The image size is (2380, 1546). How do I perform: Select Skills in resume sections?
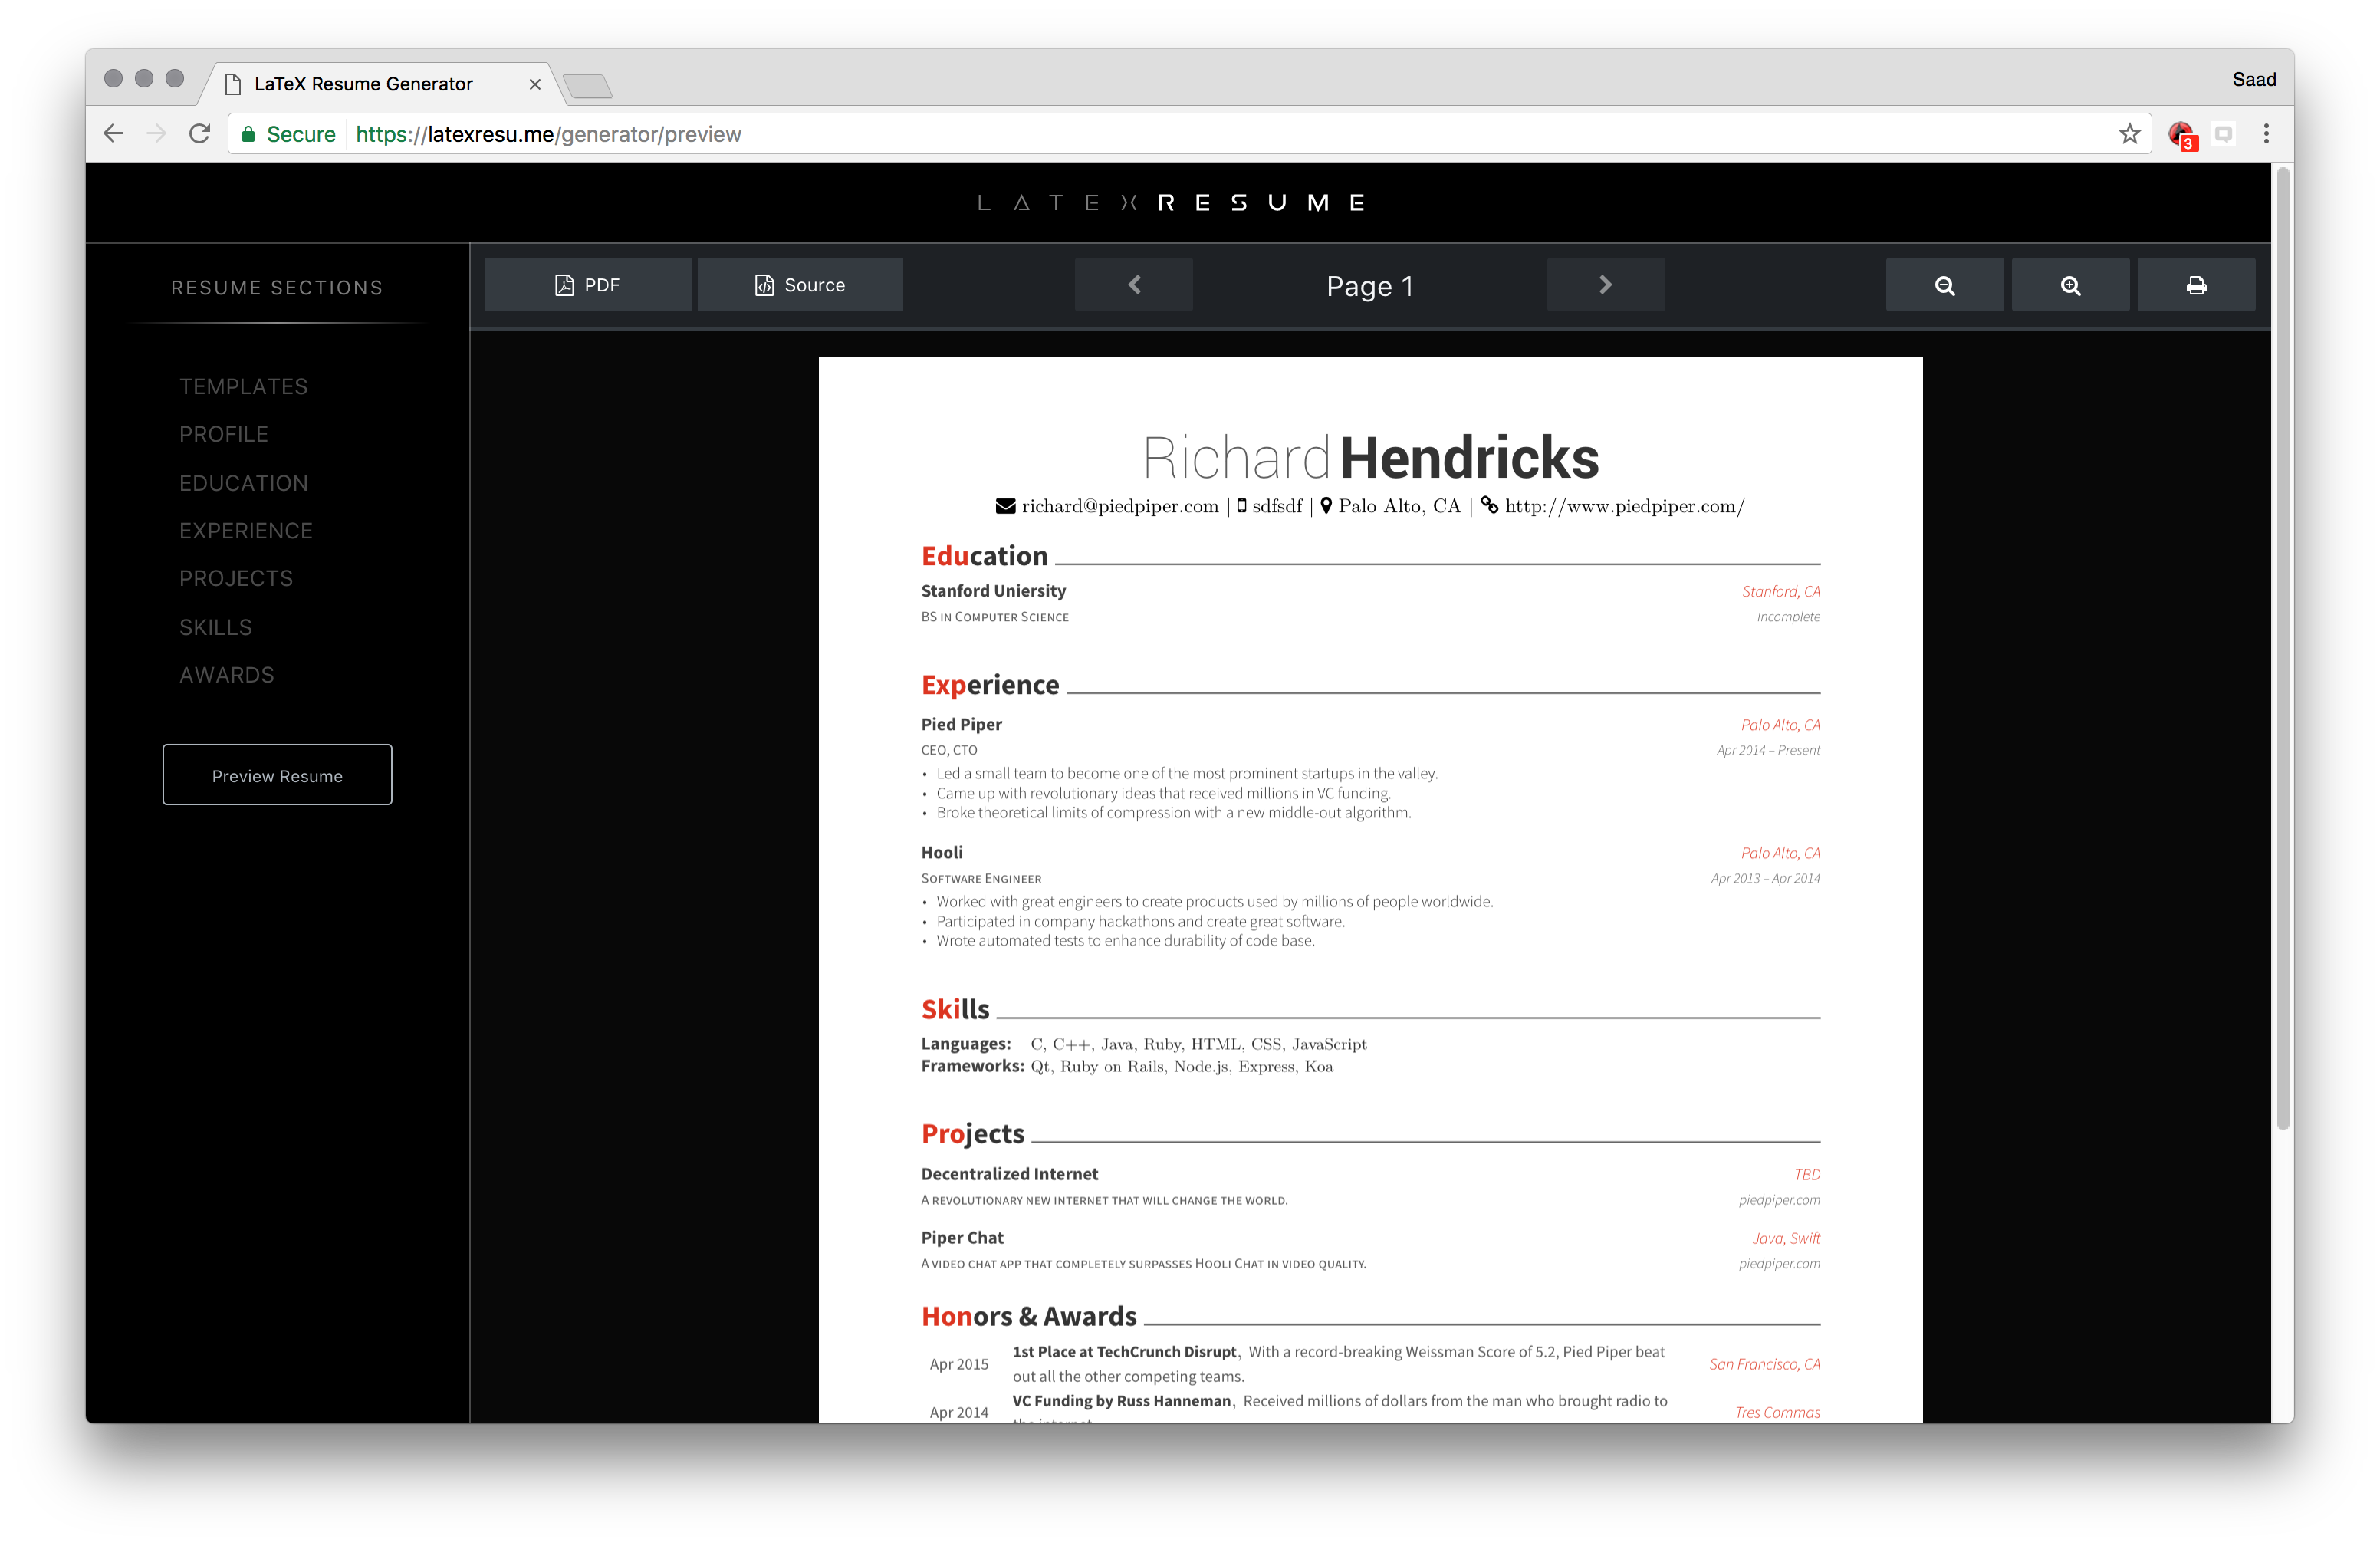[216, 627]
